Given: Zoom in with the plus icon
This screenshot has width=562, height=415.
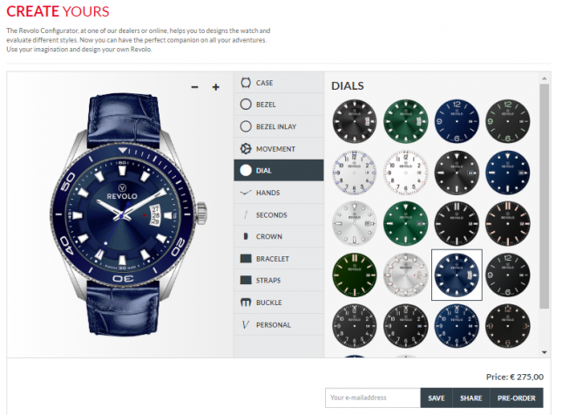Looking at the screenshot, I should point(216,87).
